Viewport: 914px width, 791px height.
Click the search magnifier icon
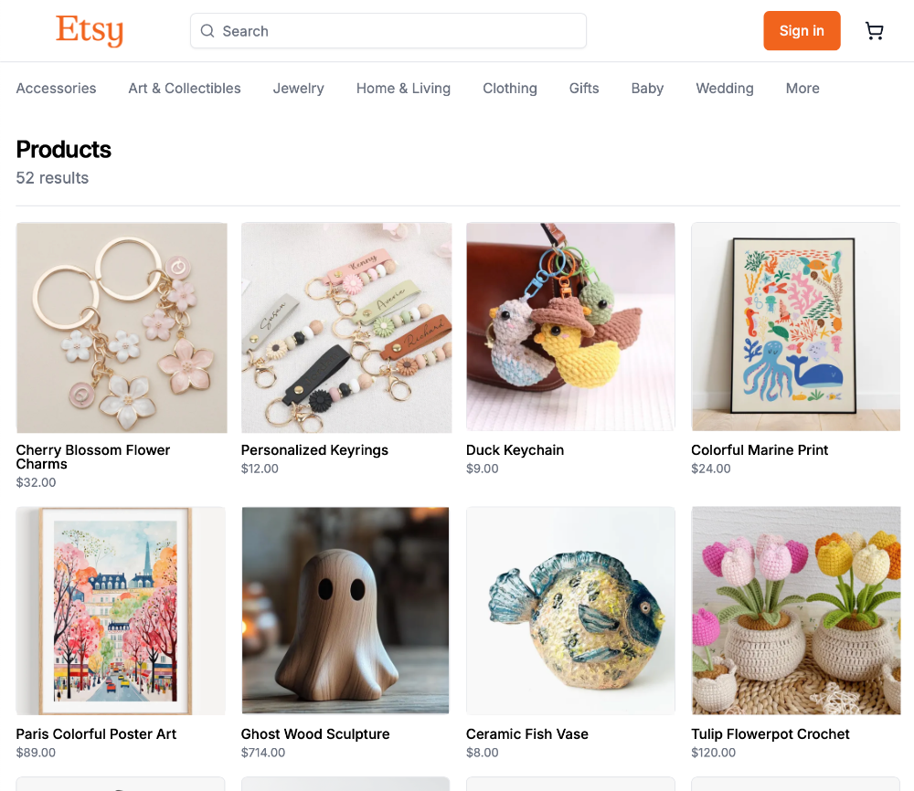(207, 30)
